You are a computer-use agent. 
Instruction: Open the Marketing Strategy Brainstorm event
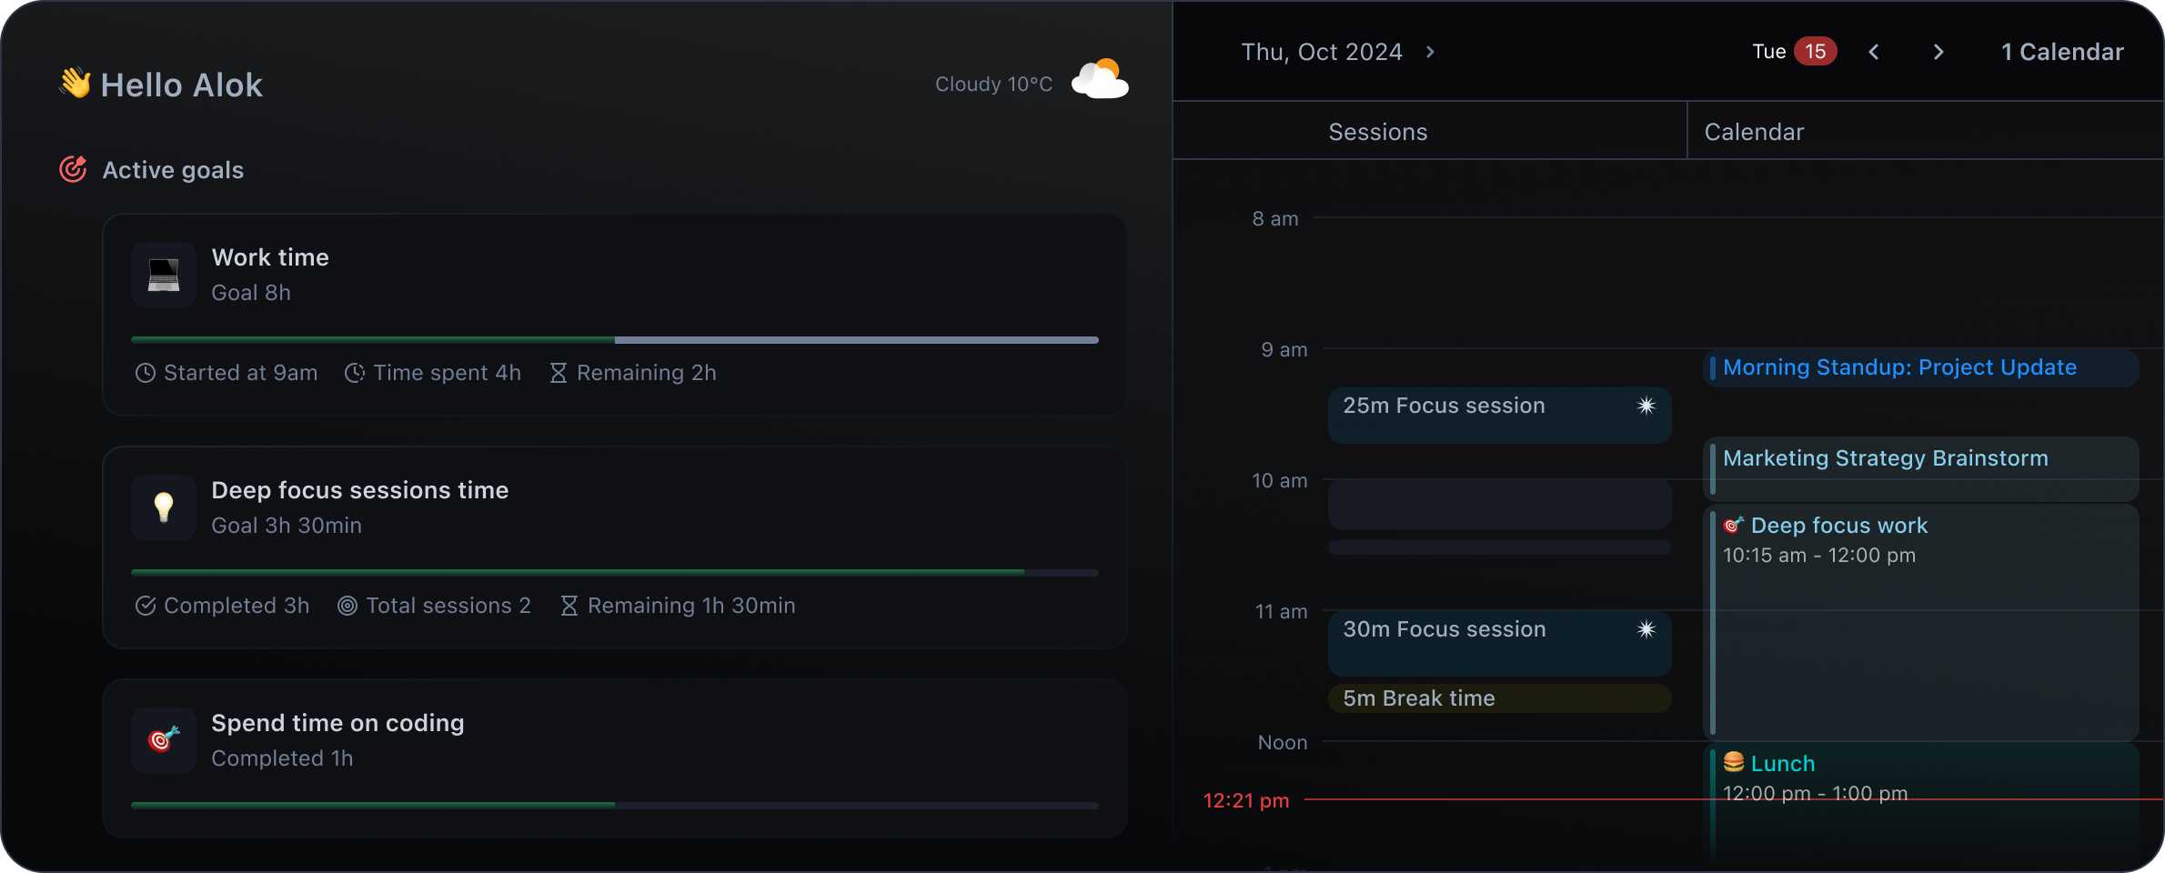(x=1885, y=458)
